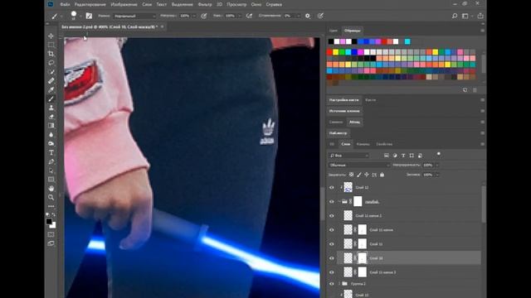The height and width of the screenshot is (298, 531).
Task: Select the Crop tool
Action: (51, 54)
